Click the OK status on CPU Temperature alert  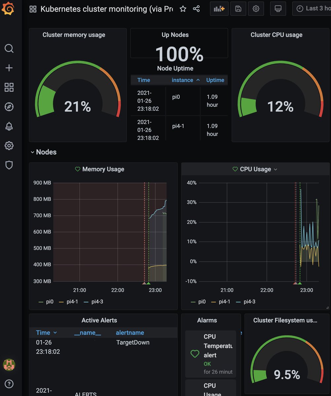pos(207,364)
